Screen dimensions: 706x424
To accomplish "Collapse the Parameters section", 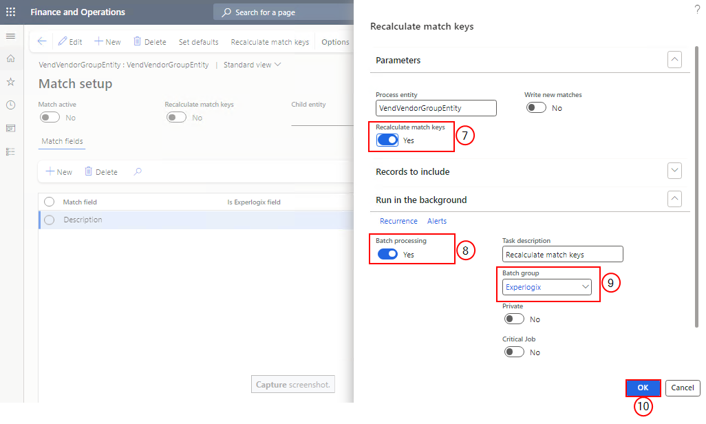I will [674, 59].
